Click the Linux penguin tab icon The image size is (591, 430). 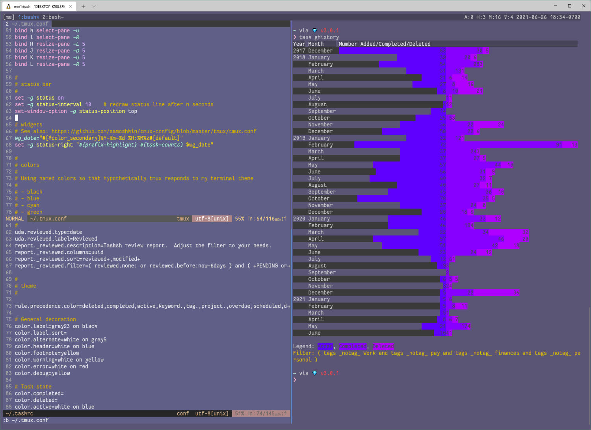point(9,6)
